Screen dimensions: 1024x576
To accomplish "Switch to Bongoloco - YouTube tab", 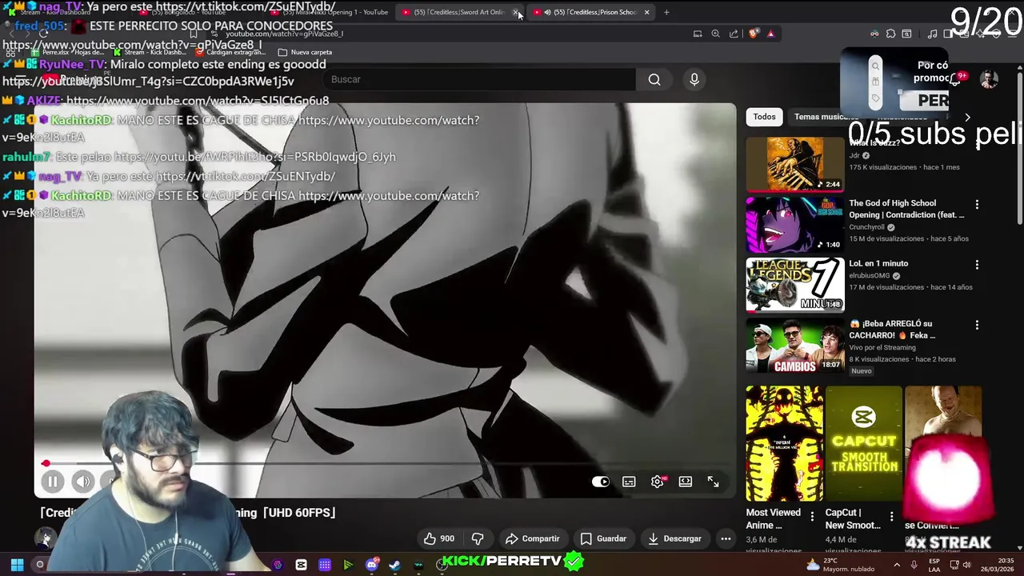I will [x=196, y=12].
